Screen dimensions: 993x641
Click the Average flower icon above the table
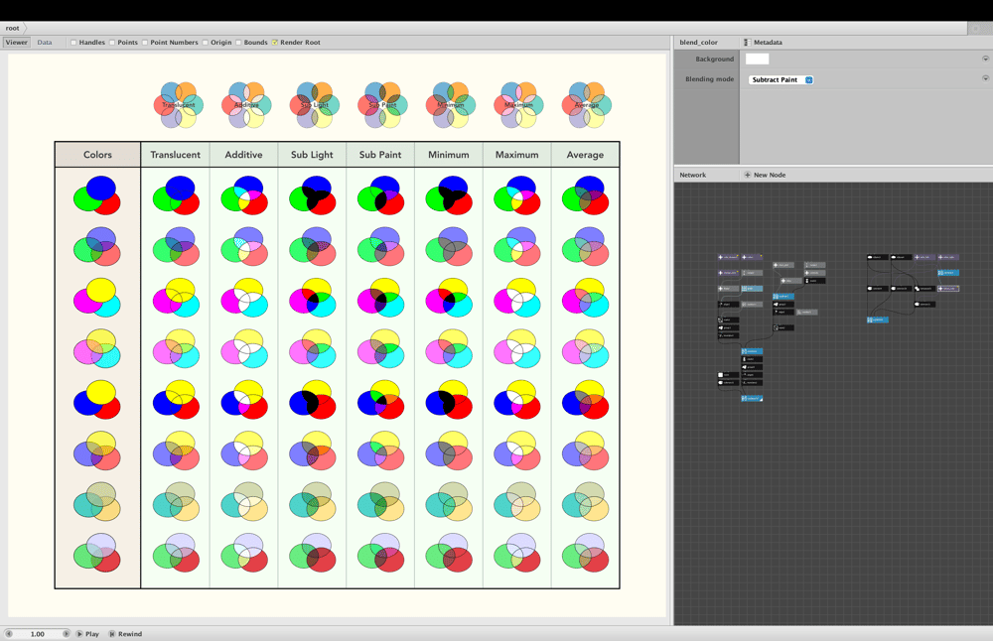click(x=587, y=104)
